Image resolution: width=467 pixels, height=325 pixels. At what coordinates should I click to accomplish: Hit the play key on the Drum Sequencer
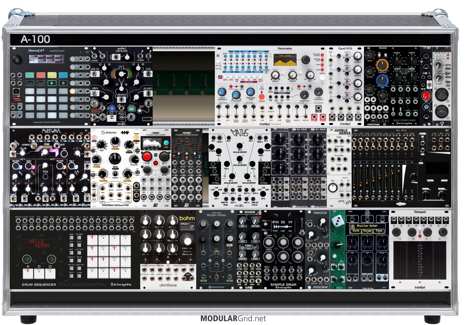[x=28, y=273]
